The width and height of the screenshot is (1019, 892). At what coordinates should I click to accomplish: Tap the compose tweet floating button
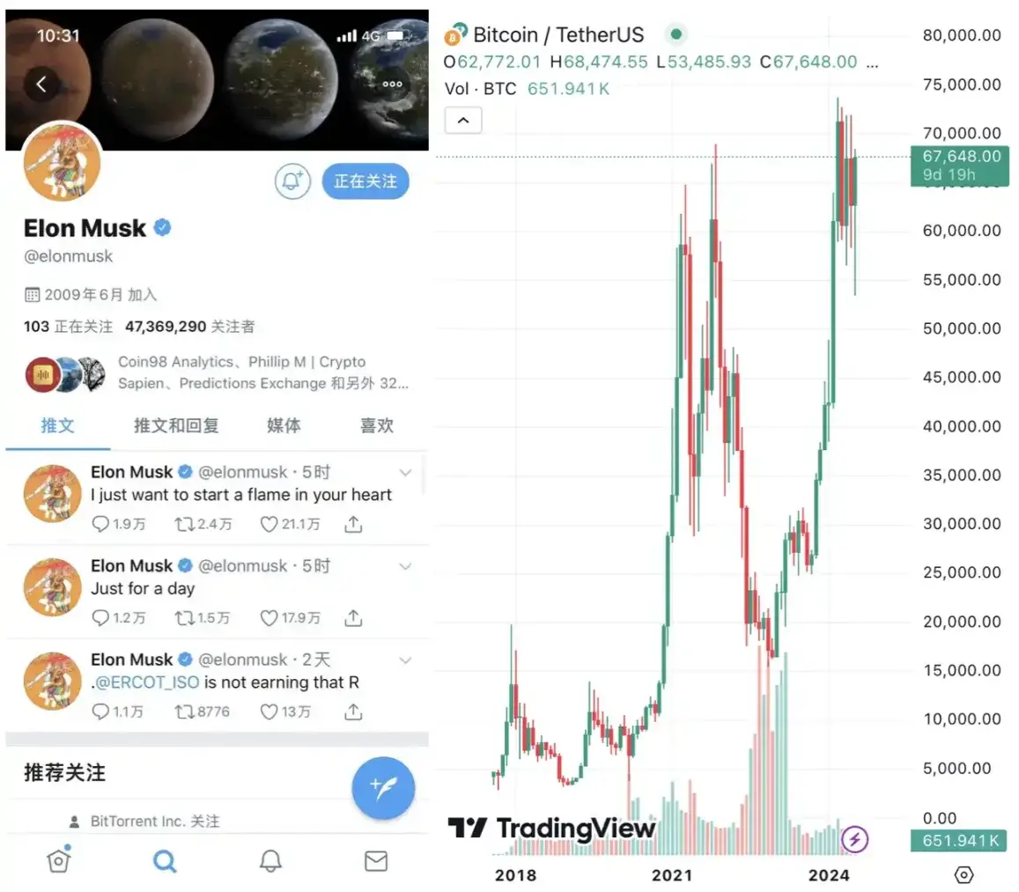(383, 788)
